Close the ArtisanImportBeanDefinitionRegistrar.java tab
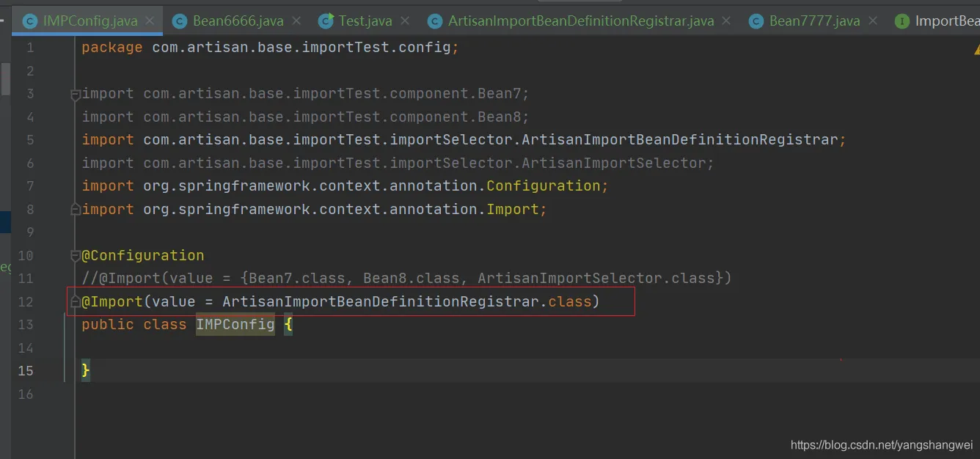 [727, 21]
